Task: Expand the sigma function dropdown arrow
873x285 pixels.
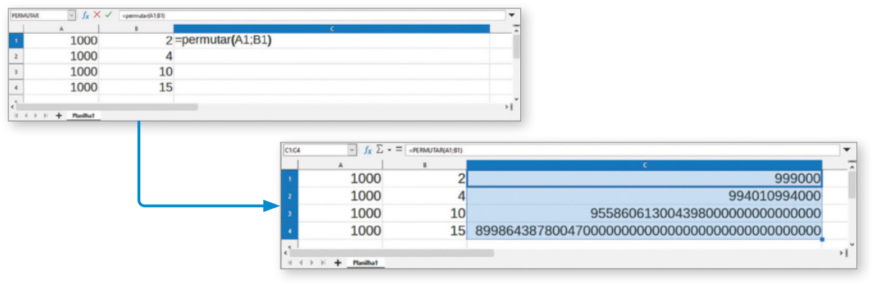Action: coord(389,149)
